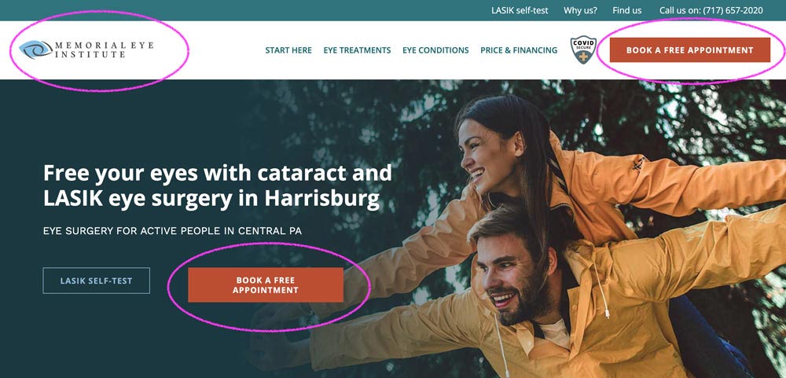Go to the Find us page
The width and height of the screenshot is (786, 378).
pyautogui.click(x=626, y=10)
